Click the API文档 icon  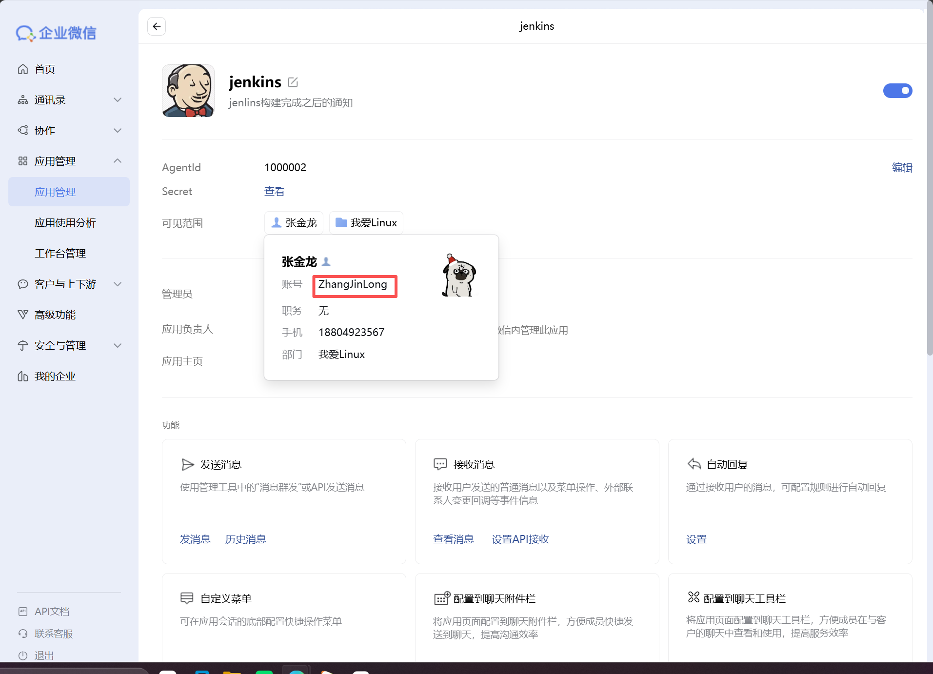pyautogui.click(x=23, y=612)
